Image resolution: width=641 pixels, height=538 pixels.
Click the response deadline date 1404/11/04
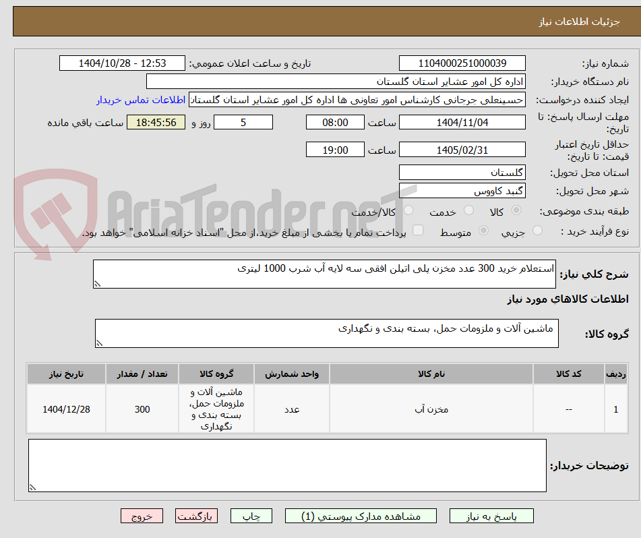(x=462, y=122)
